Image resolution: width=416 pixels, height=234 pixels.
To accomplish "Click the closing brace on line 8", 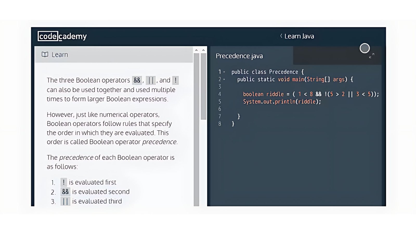I will click(x=233, y=124).
